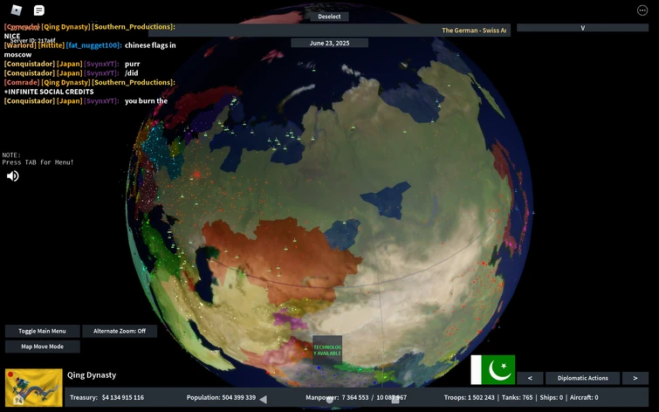Screen dimensions: 659x412
Task: Go to next diplomatic page arrow
Action: click(x=635, y=378)
